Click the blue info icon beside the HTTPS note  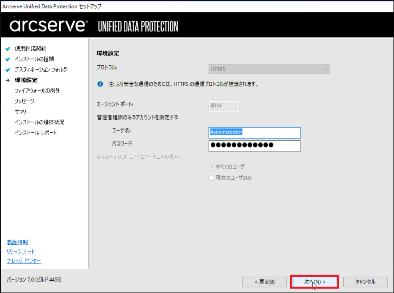pos(100,84)
